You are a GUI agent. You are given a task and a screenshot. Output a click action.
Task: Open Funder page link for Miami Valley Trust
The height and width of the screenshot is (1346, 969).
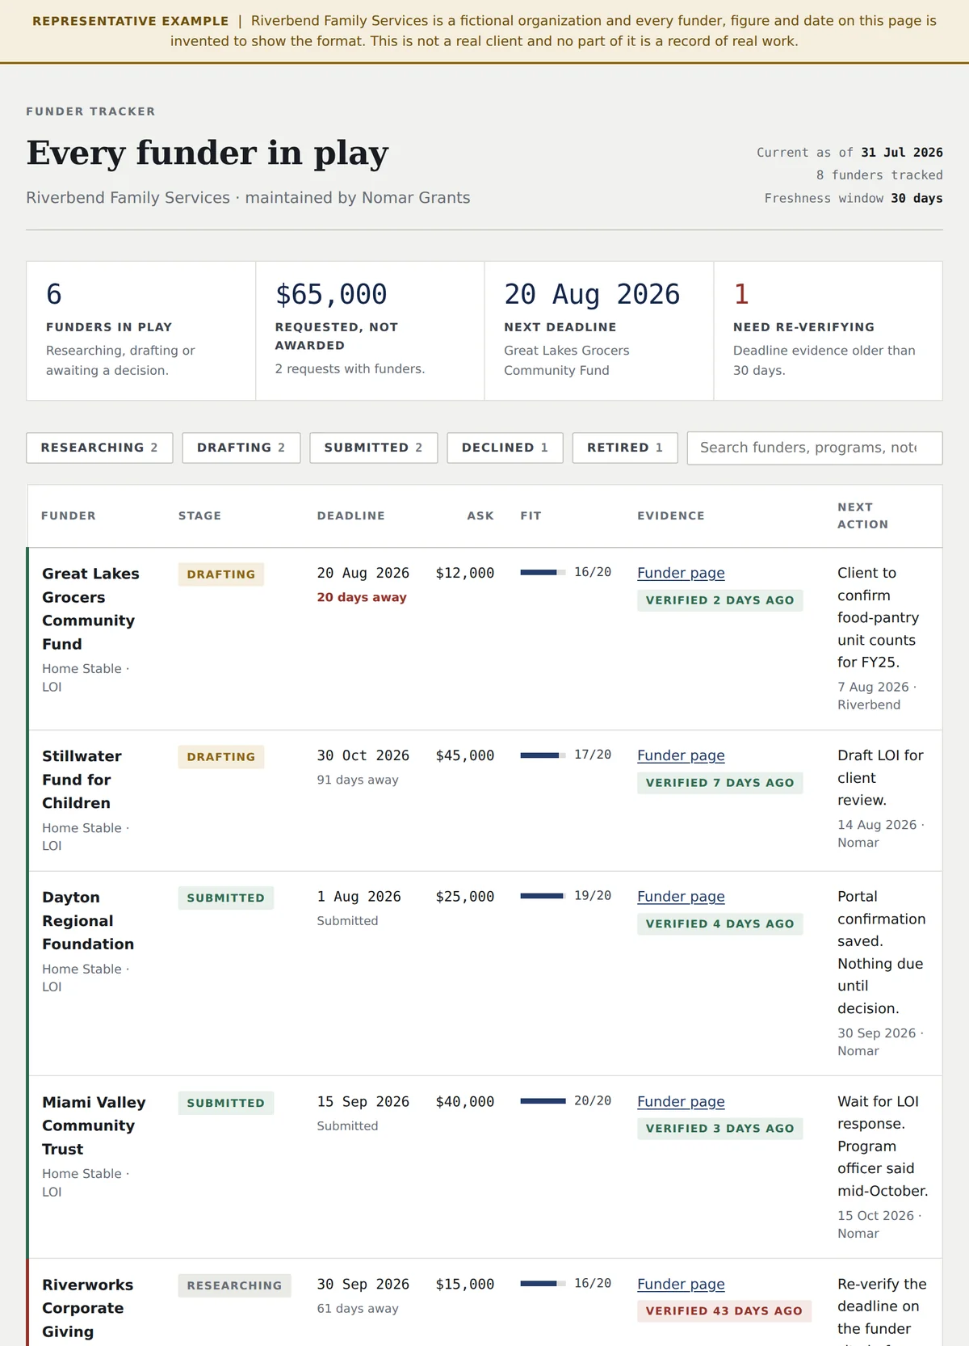click(x=681, y=1102)
